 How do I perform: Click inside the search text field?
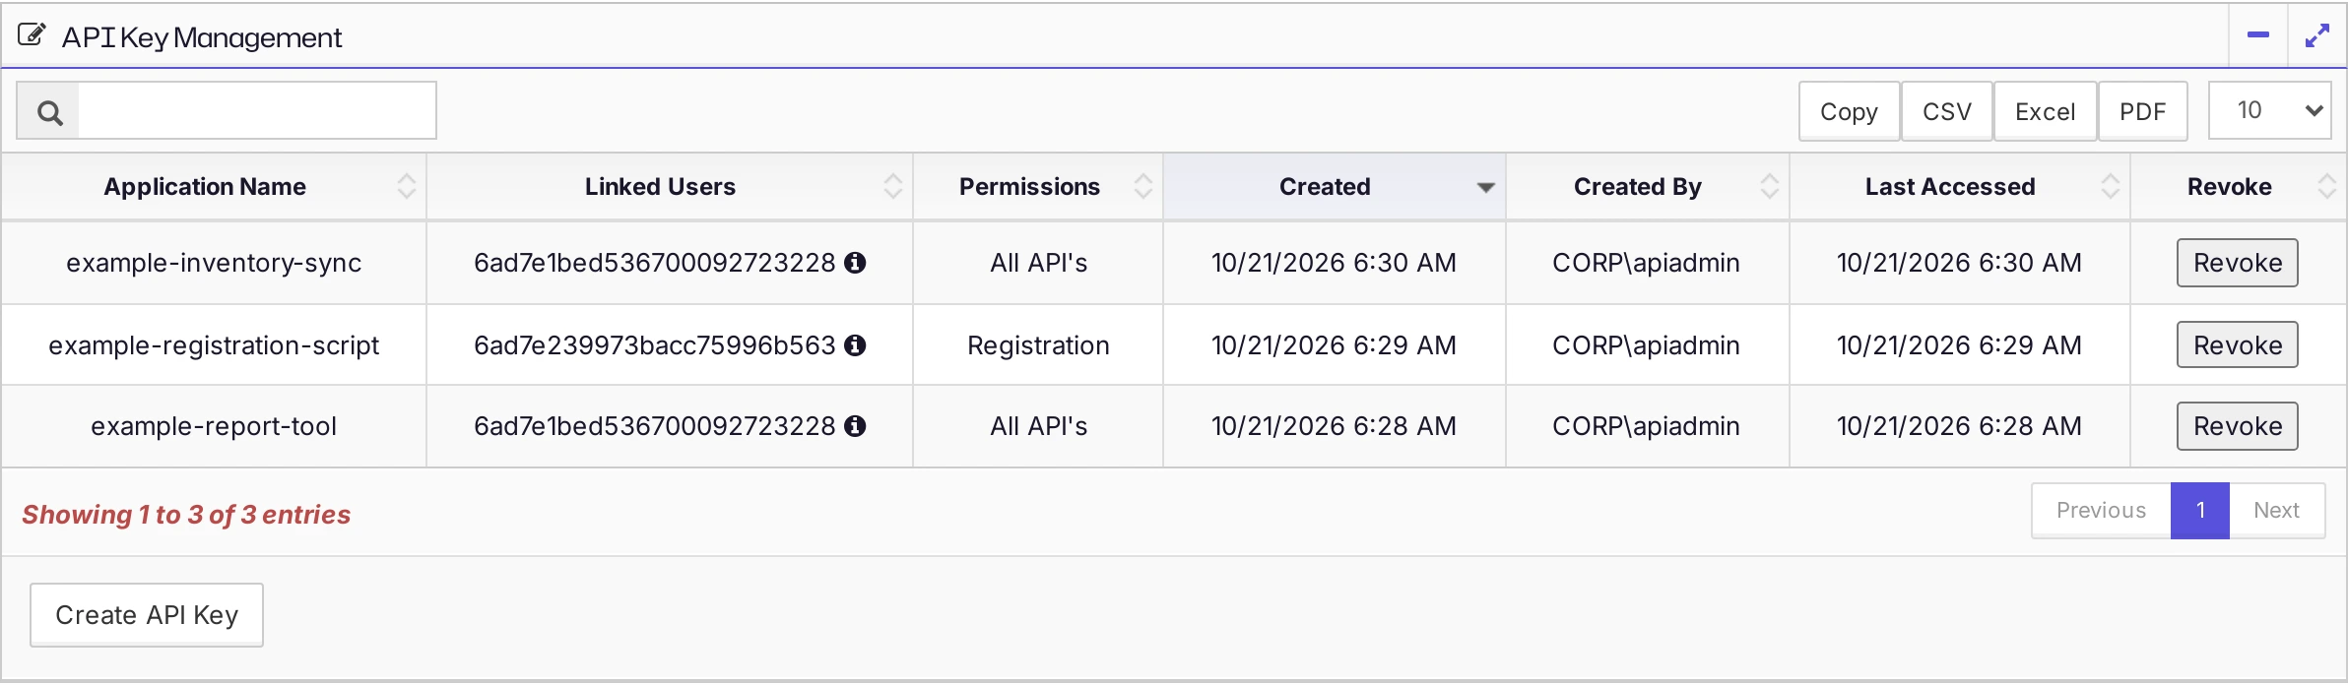pos(257,110)
